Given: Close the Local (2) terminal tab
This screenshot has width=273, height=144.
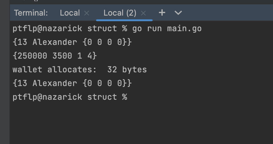Looking at the screenshot, I should 143,13.
